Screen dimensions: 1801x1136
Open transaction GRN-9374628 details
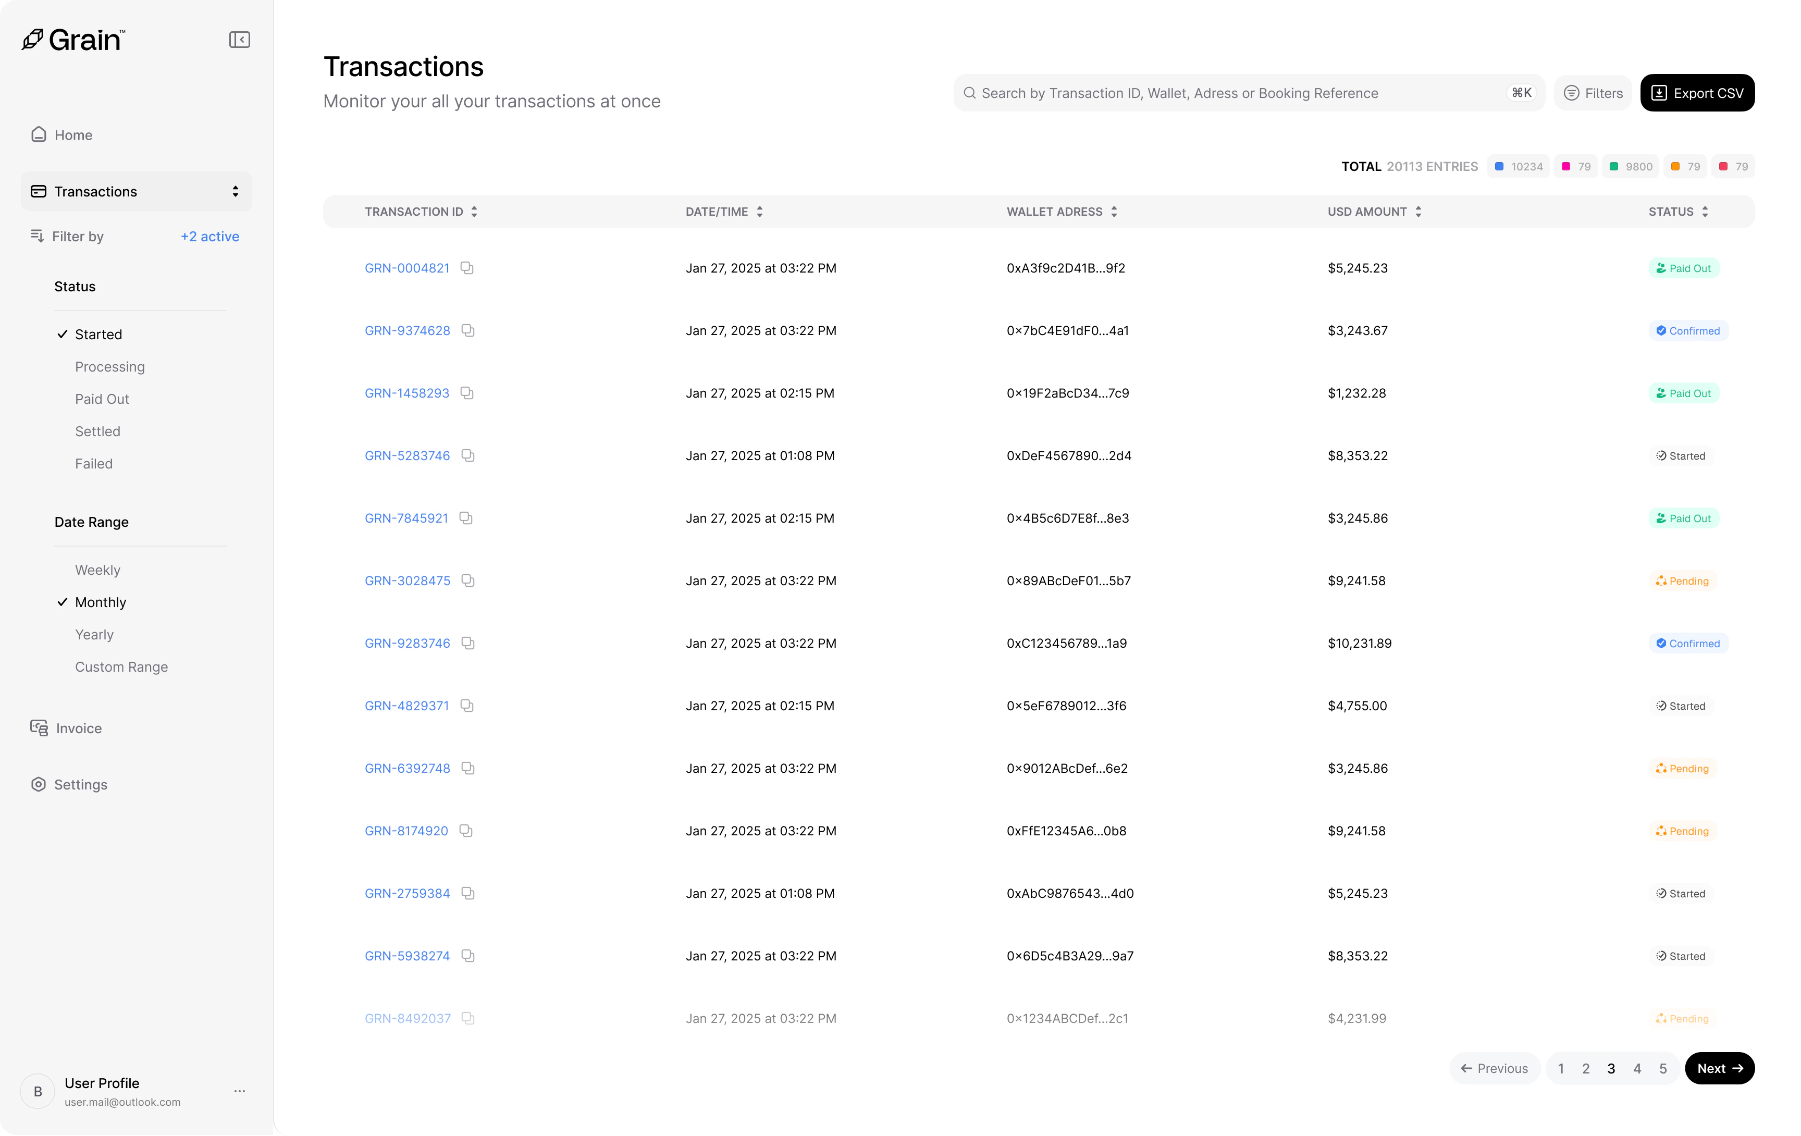click(407, 330)
